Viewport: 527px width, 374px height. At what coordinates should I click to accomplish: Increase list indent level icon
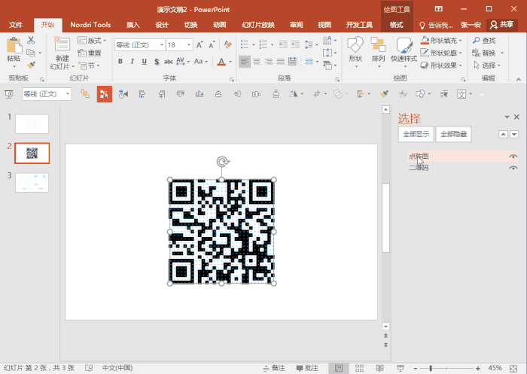coord(295,44)
